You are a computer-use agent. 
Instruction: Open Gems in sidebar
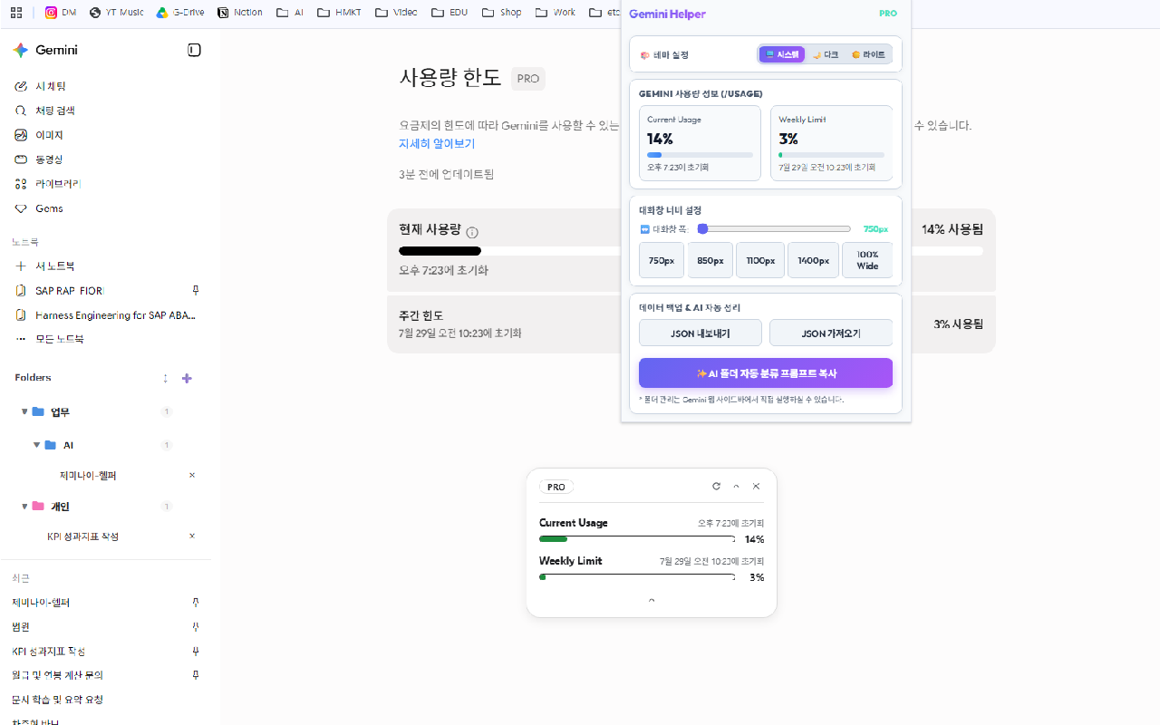click(39, 208)
